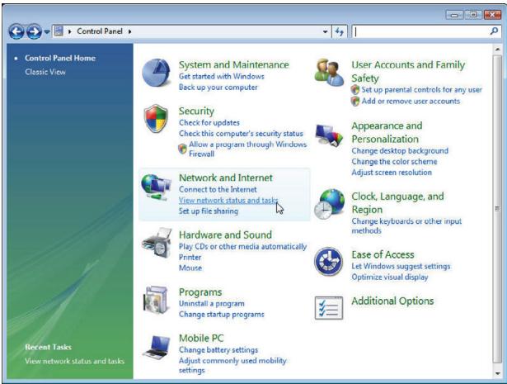Open Change desktop background
Viewport: 507px width, 384px height.
[400, 151]
